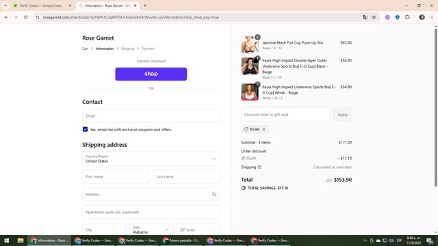
Task: Switch to Verify Codes — SimplyCodes tab
Action: 40,5
